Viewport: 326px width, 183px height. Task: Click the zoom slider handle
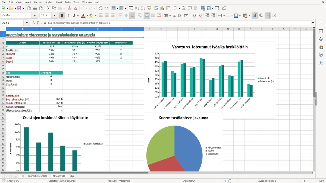click(304, 181)
